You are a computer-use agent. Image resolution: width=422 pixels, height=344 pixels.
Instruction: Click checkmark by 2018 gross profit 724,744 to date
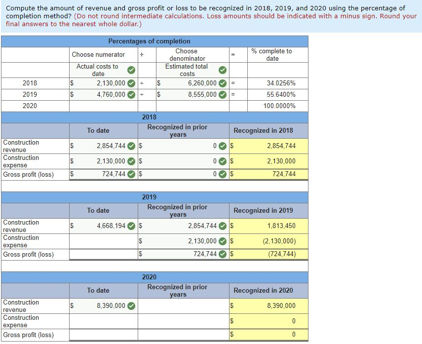pyautogui.click(x=131, y=174)
